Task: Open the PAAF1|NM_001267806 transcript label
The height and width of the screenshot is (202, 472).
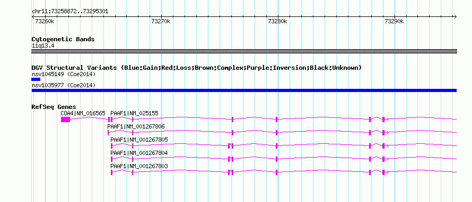Action: coord(136,126)
